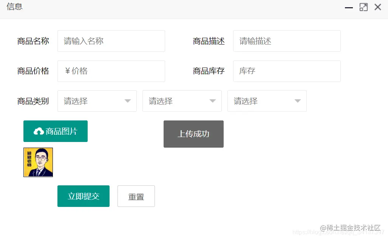Viewport: 388px width, 239px height.
Task: Open the second 请选择 dropdown
Action: click(182, 101)
